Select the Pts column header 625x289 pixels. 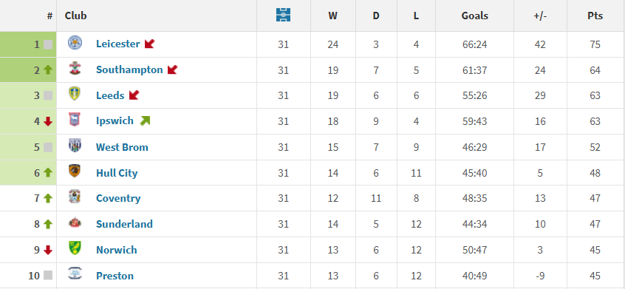pyautogui.click(x=595, y=16)
